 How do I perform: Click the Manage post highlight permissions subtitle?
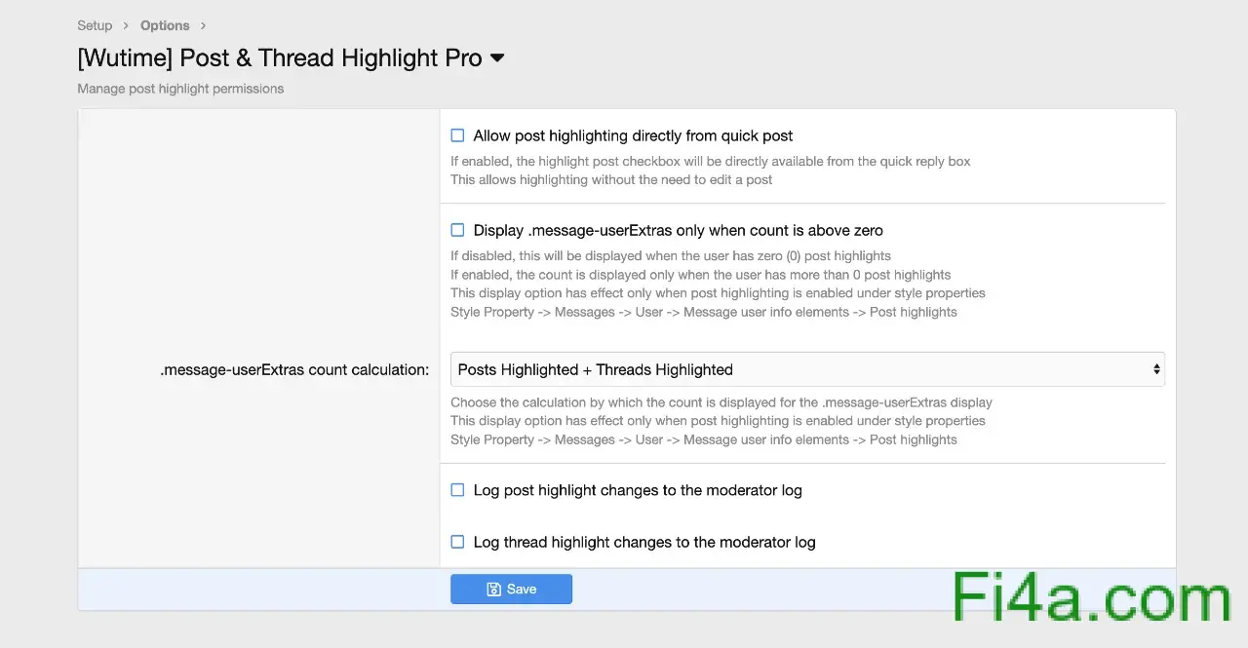pos(180,89)
